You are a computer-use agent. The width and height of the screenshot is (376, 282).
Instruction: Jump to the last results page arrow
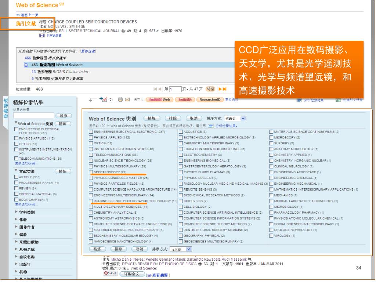coord(224,89)
